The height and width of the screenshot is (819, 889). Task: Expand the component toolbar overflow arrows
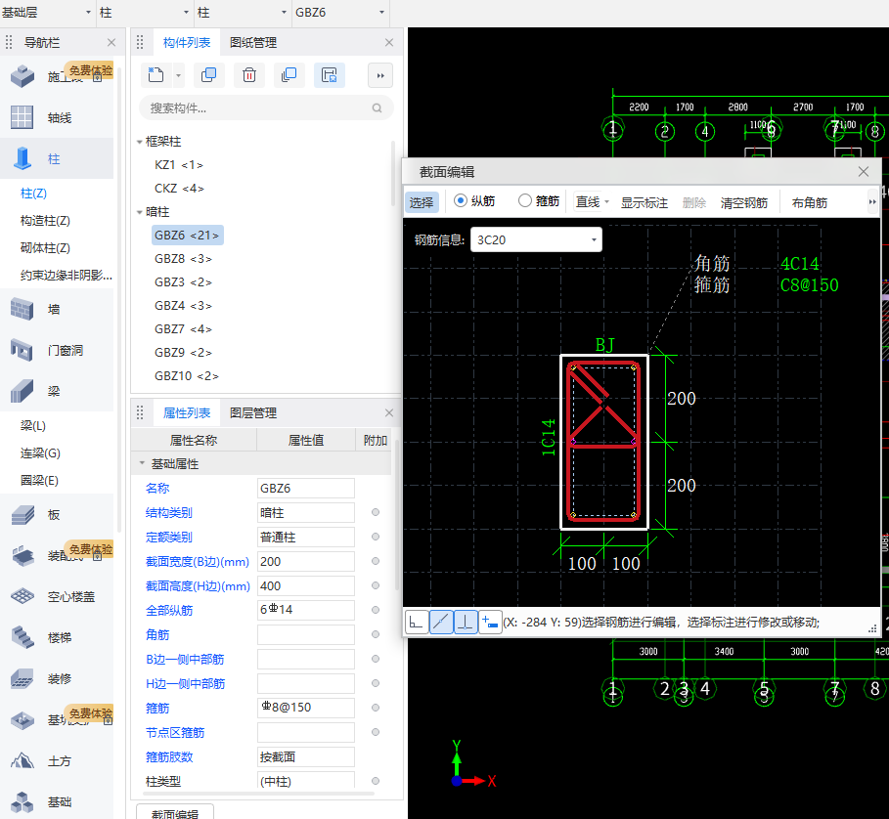coord(380,75)
